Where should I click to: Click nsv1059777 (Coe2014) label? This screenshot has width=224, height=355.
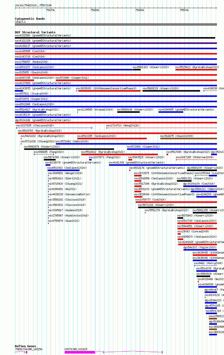coord(151,200)
